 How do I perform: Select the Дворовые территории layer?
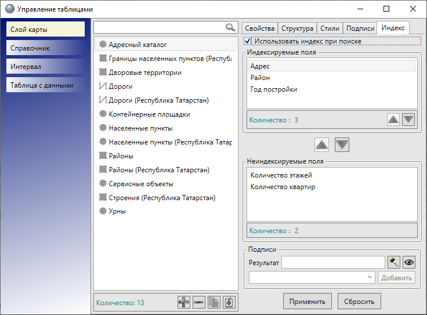[144, 73]
